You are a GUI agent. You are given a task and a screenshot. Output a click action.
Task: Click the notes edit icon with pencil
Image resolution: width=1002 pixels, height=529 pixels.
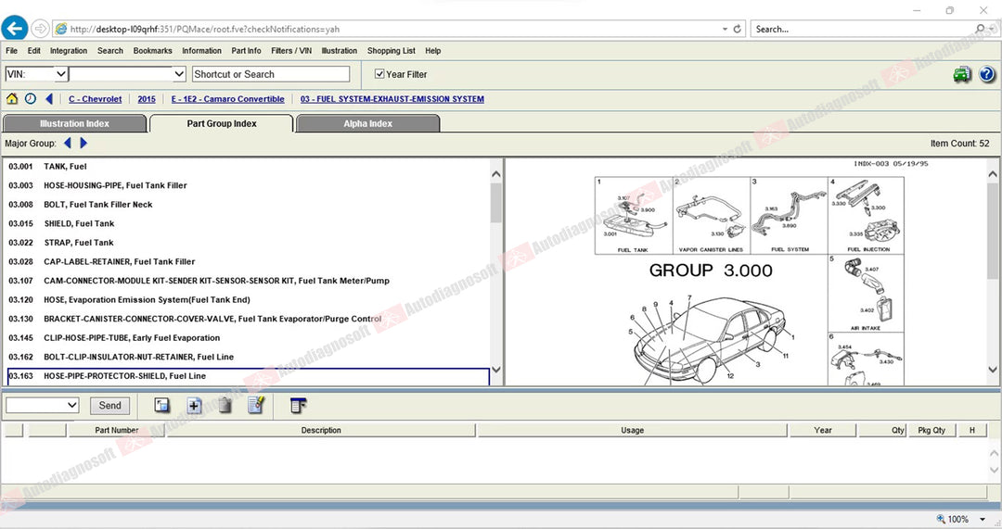tap(256, 405)
